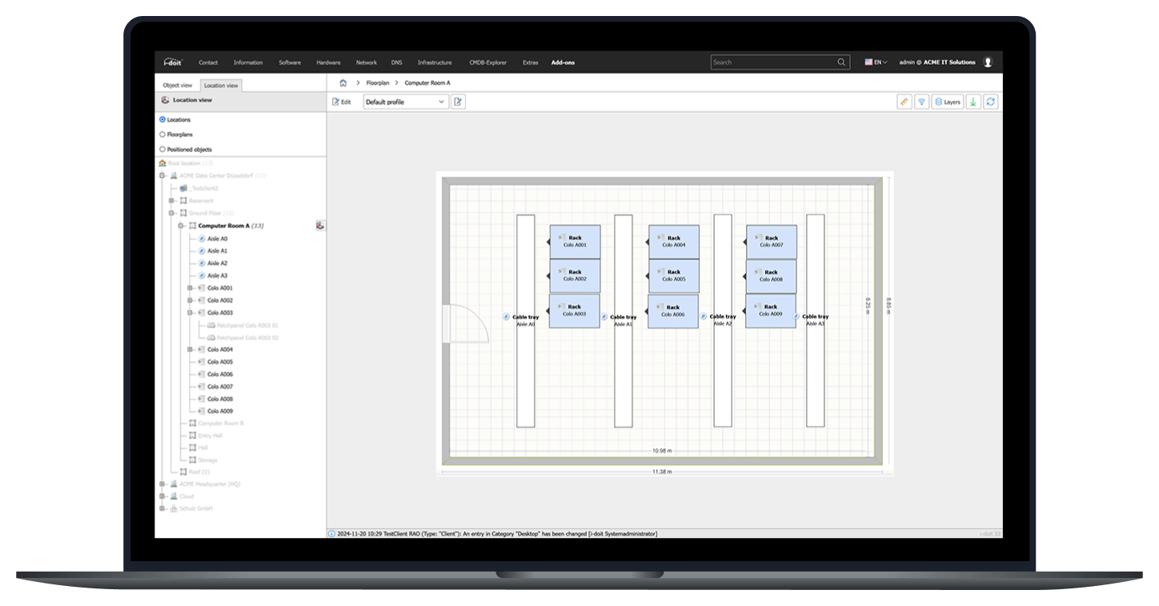Click the magnifier icon in the search box

point(841,62)
